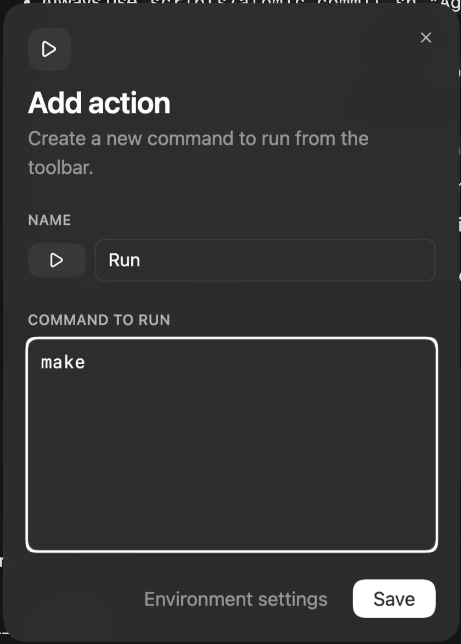Screen dimensions: 461x644
Task: Click the empty right side of the Name field
Action: (357, 260)
